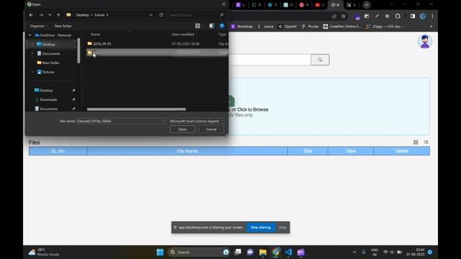
Task: Select Desktop under OneDrive in tree
Action: (x=48, y=45)
